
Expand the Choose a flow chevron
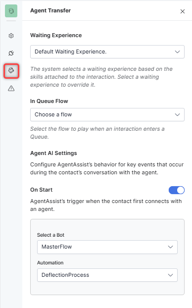click(177, 115)
